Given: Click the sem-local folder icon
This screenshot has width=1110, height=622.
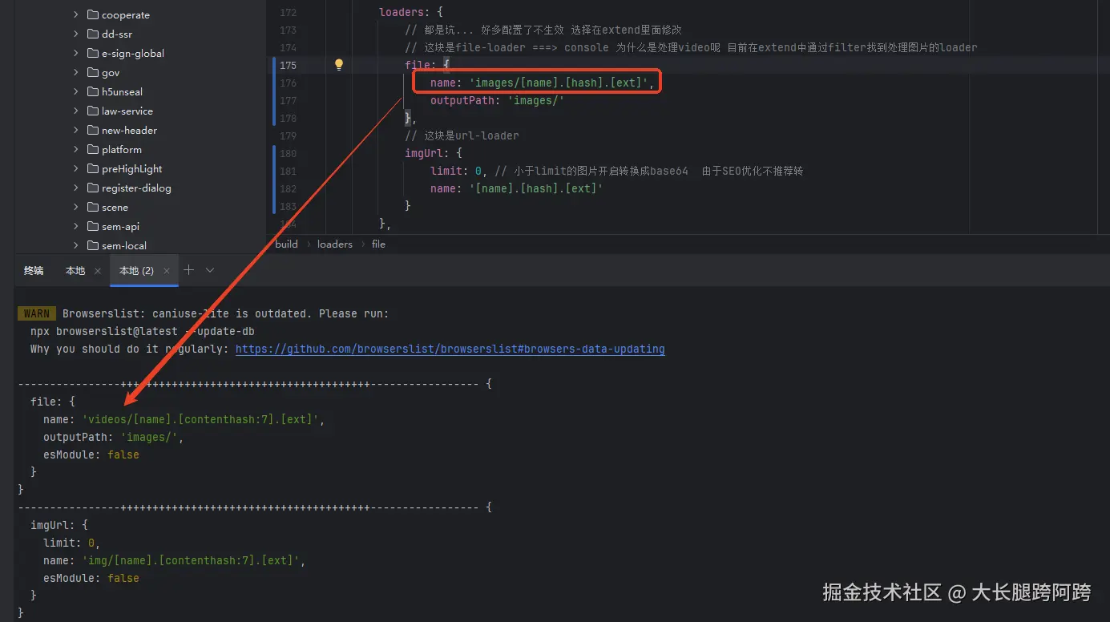Looking at the screenshot, I should click(x=92, y=245).
